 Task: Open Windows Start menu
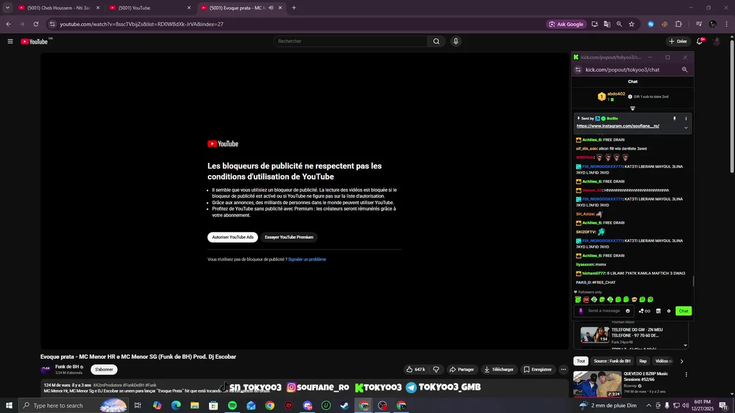[9, 406]
